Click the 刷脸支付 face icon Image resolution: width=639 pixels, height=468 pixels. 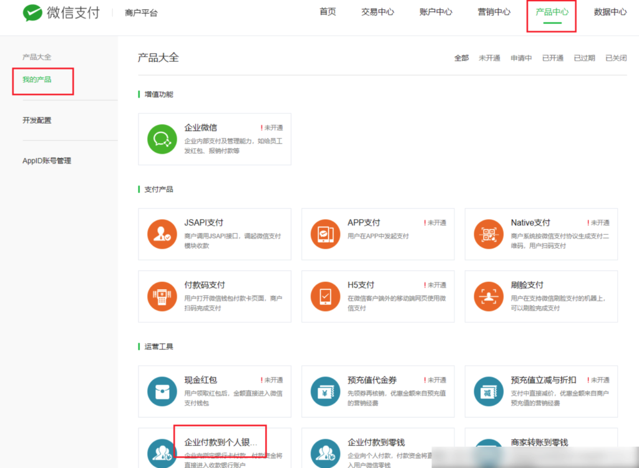[x=489, y=296]
